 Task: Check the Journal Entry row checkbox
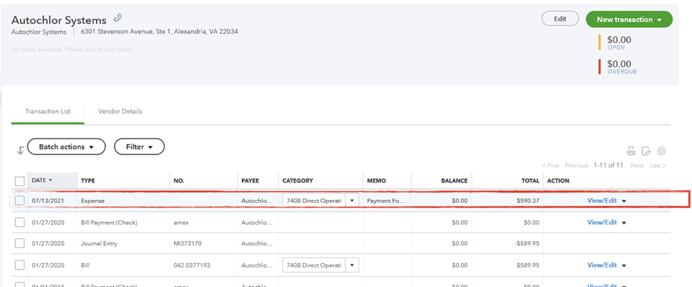[20, 244]
